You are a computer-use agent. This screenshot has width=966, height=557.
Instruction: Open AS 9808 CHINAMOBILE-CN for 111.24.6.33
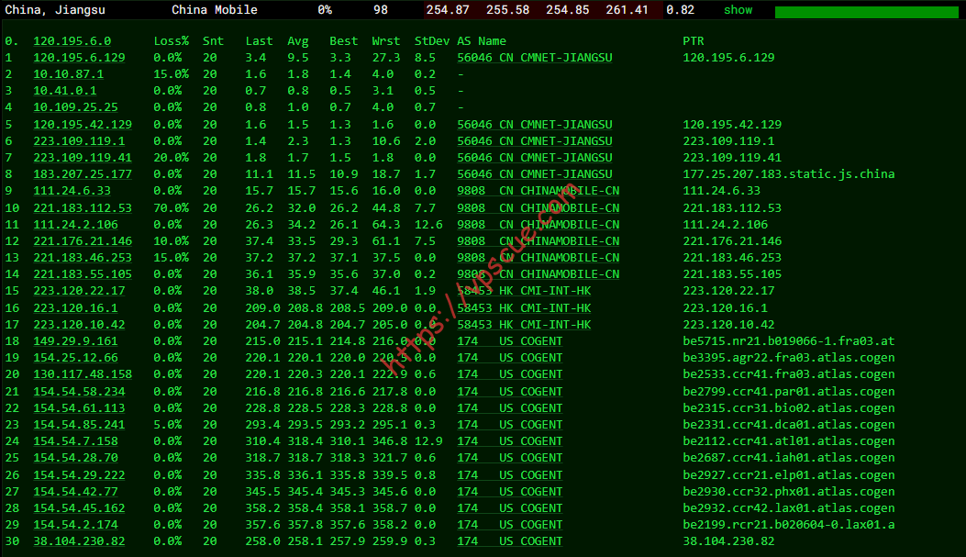[539, 191]
